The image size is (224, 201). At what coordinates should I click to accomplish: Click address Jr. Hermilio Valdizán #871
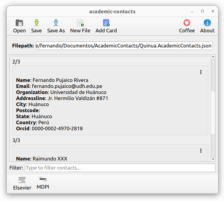click(x=78, y=98)
